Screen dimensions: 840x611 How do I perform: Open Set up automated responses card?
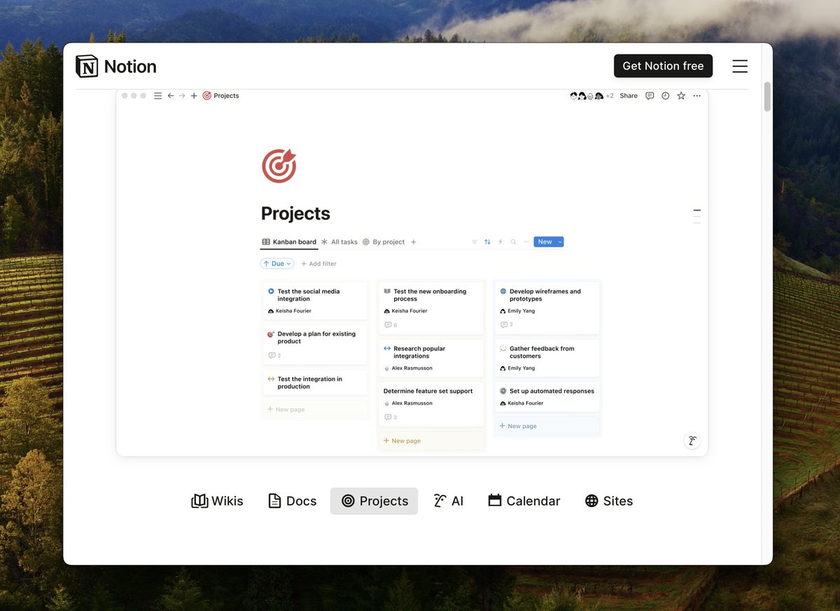tap(547, 396)
